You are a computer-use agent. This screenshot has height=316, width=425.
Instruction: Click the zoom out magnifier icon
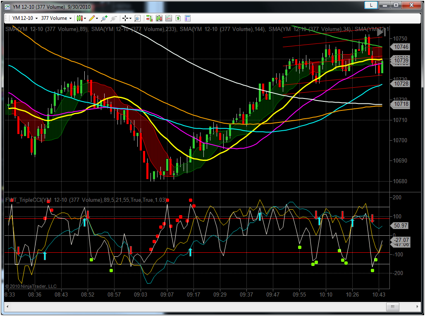pos(113,18)
